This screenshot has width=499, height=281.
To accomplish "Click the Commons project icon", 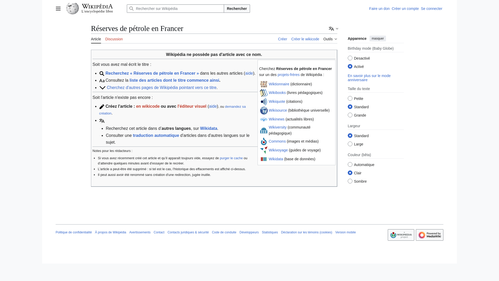I will coord(264,142).
